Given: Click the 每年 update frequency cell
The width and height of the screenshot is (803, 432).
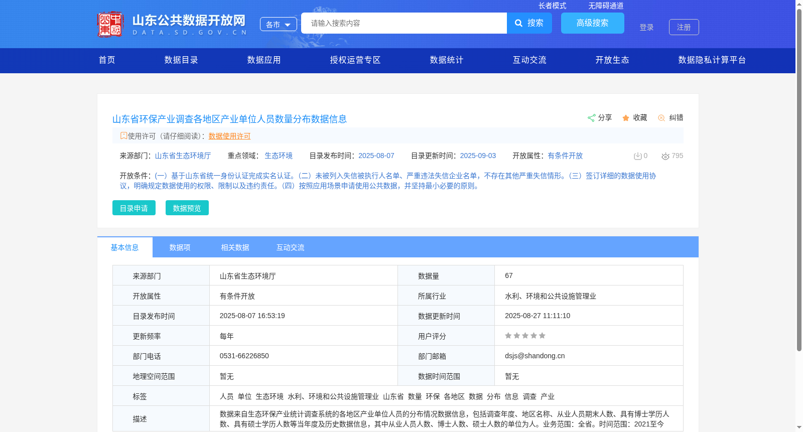Looking at the screenshot, I should [x=227, y=336].
